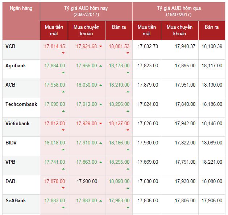
Task: Click DAB transfer rate 17,930.00 for today
Action: 87,181
